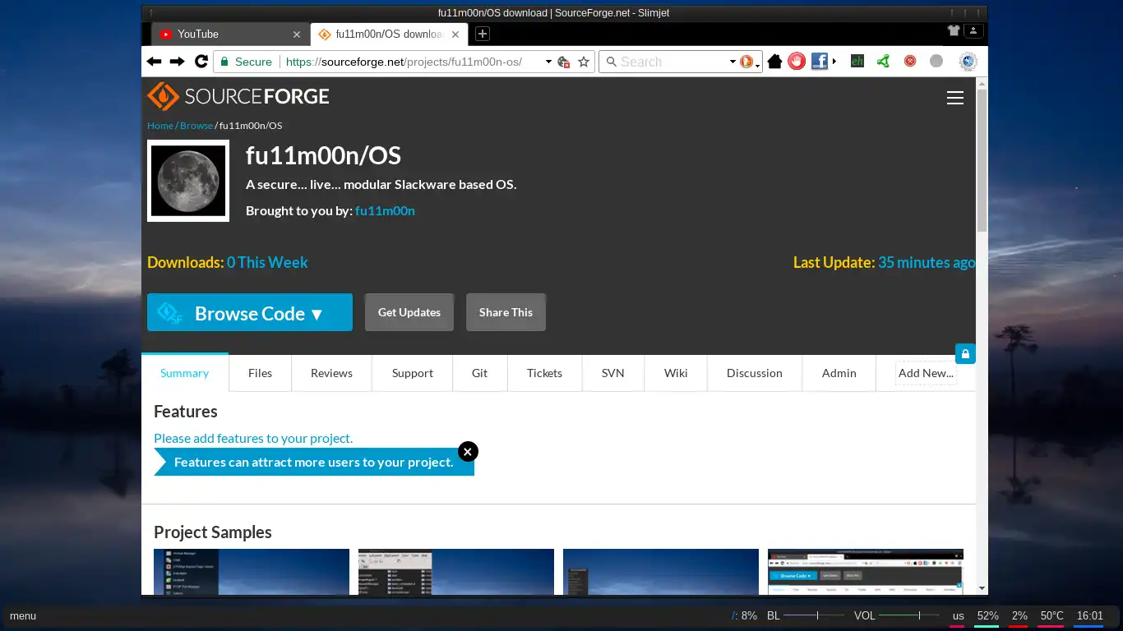Click the t-shirt skin icon in title area

coord(954,30)
